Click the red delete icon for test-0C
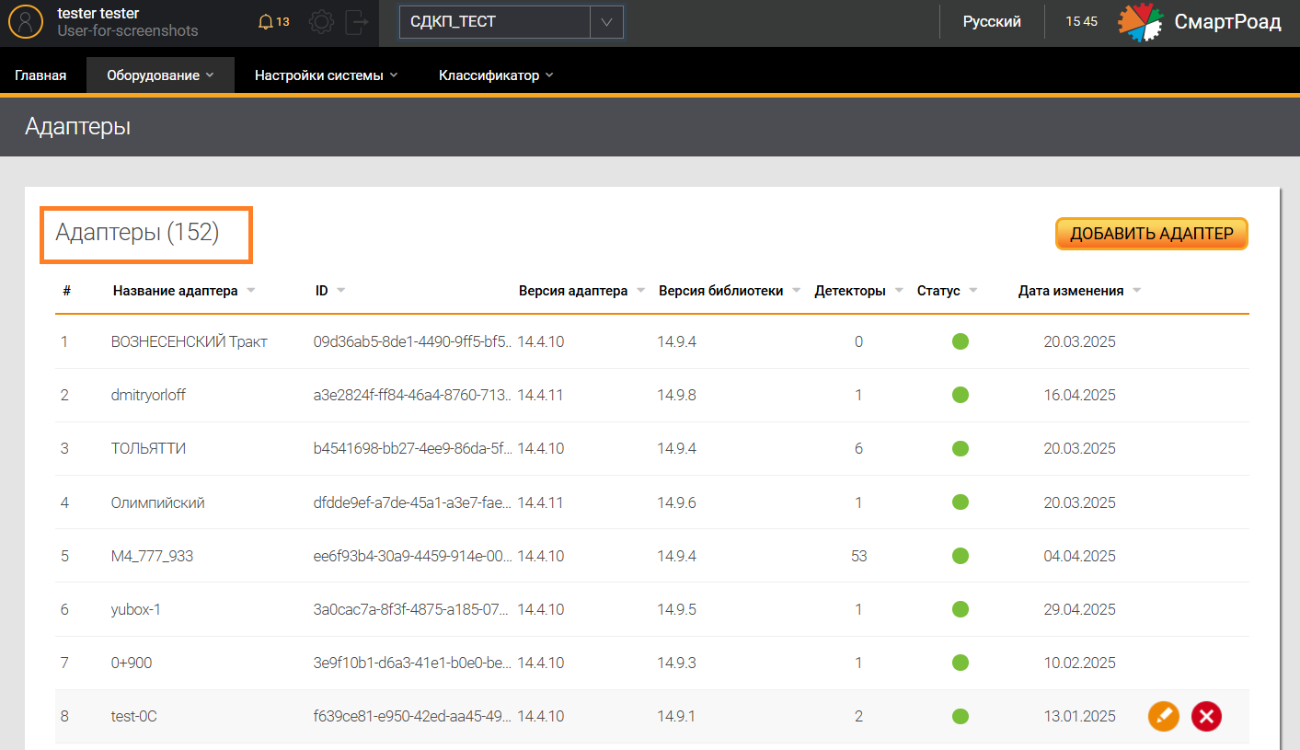This screenshot has height=750, width=1300. pyautogui.click(x=1206, y=716)
